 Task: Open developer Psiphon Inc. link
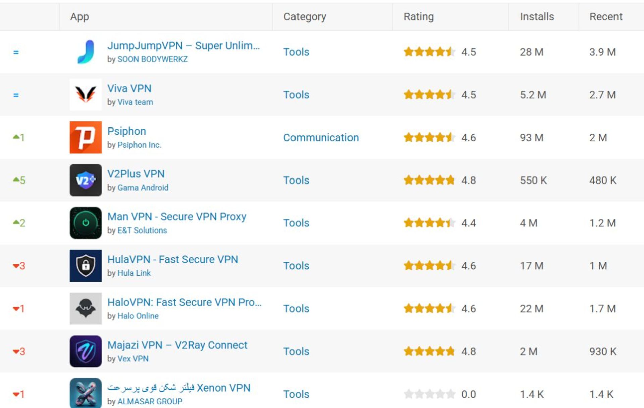pyautogui.click(x=139, y=145)
